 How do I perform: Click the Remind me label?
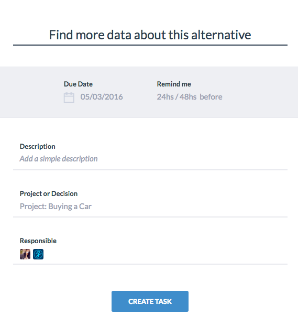tap(174, 84)
